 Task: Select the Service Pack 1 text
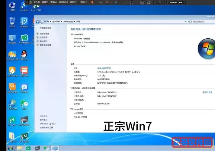(80, 46)
